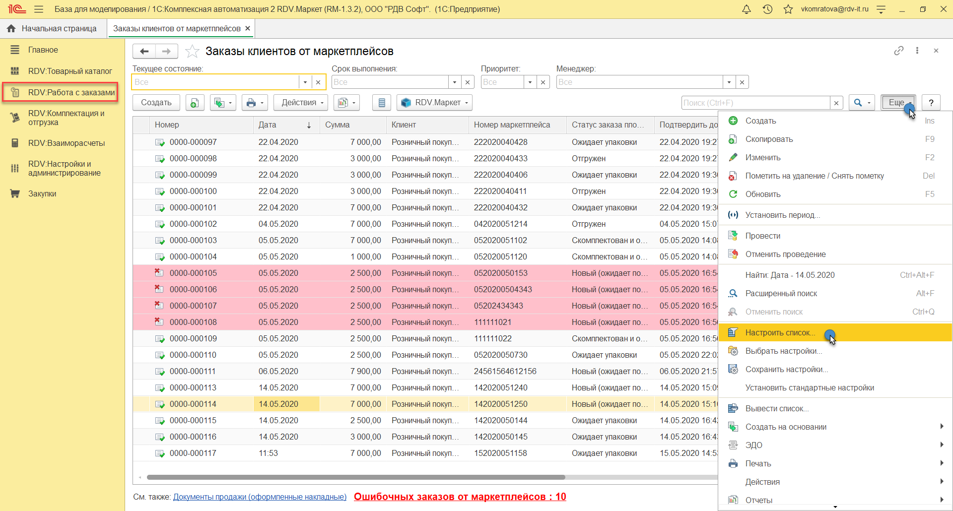Expand the Текущее состояние dropdown
The image size is (953, 511).
pos(305,82)
